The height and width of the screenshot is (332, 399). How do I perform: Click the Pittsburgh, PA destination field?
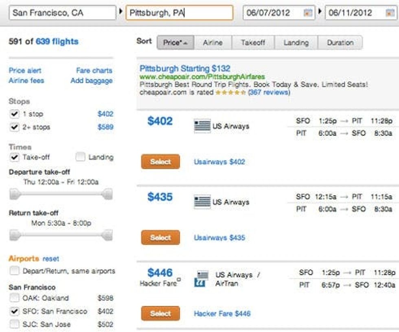(179, 13)
